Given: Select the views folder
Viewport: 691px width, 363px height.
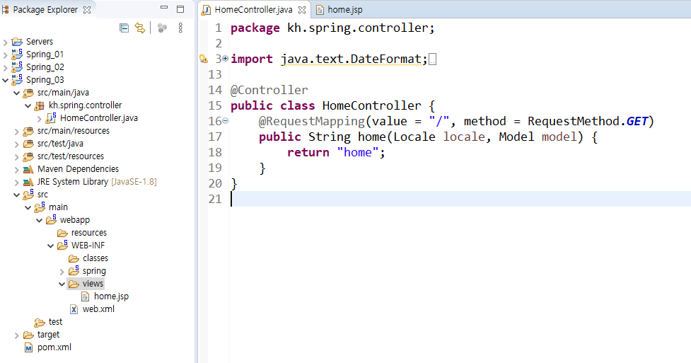Looking at the screenshot, I should coord(93,284).
